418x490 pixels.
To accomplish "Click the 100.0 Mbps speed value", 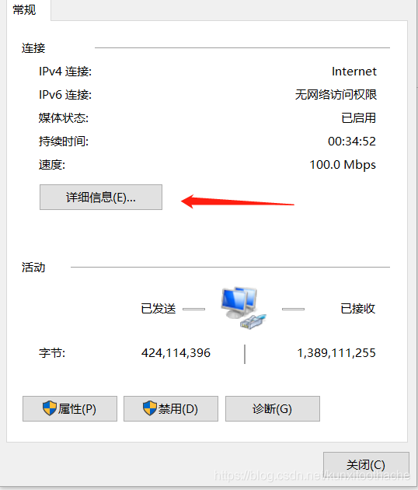I will 343,165.
